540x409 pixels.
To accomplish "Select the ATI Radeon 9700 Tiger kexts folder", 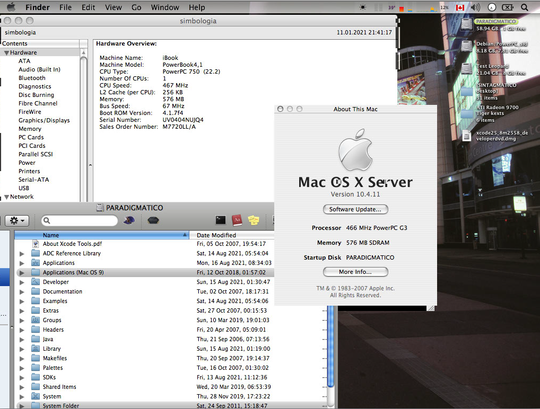I will click(x=467, y=113).
